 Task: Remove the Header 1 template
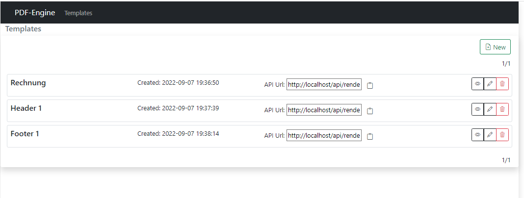[x=502, y=109]
